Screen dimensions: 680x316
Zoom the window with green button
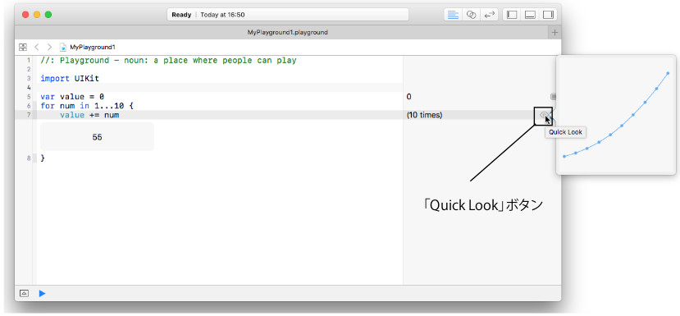(48, 15)
